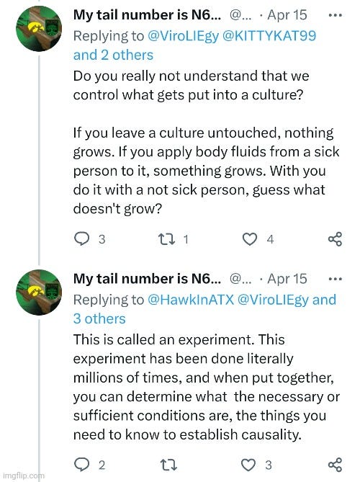This screenshot has width=360, height=482.
Task: Retweet the second tweet about experiments
Action: point(168,465)
